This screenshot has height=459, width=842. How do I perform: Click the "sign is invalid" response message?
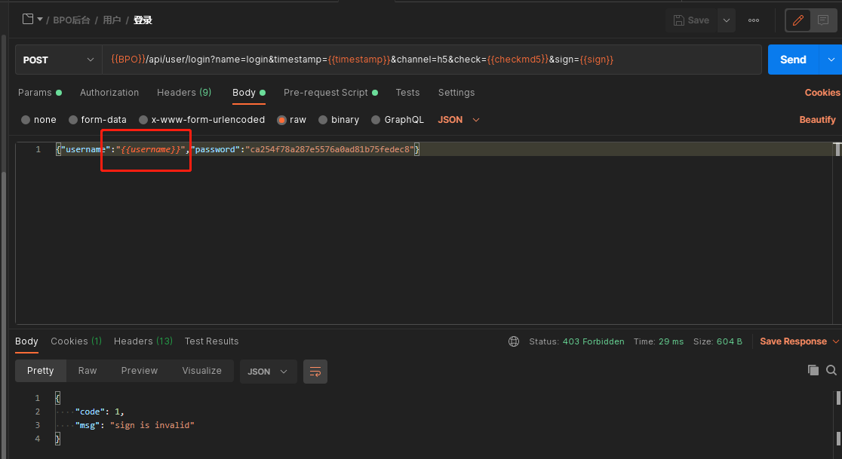coord(152,425)
